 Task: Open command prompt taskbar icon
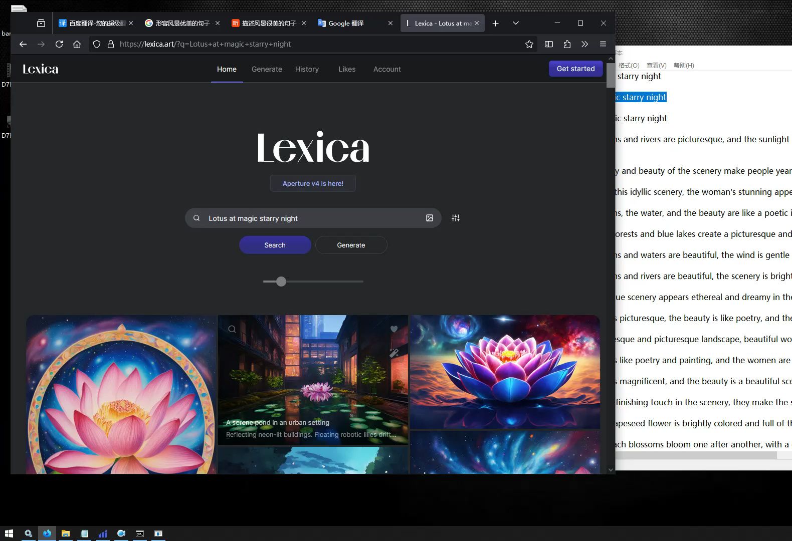(140, 533)
